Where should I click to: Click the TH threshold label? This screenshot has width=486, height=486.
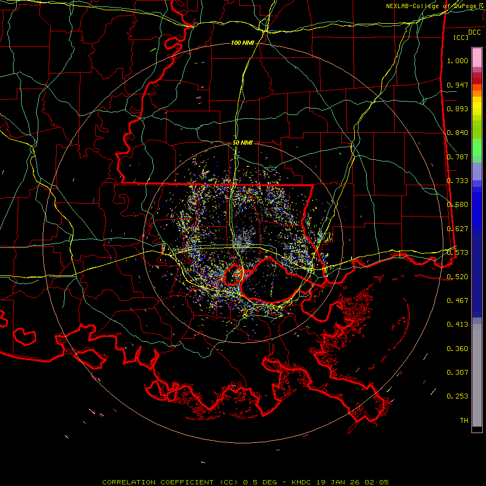coord(464,421)
